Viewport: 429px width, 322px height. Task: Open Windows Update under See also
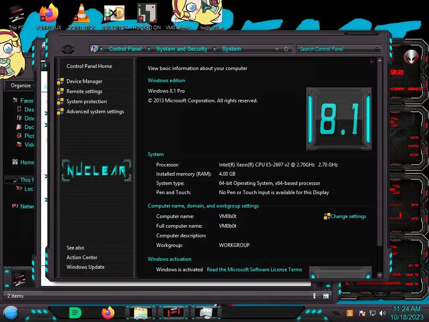pos(85,267)
